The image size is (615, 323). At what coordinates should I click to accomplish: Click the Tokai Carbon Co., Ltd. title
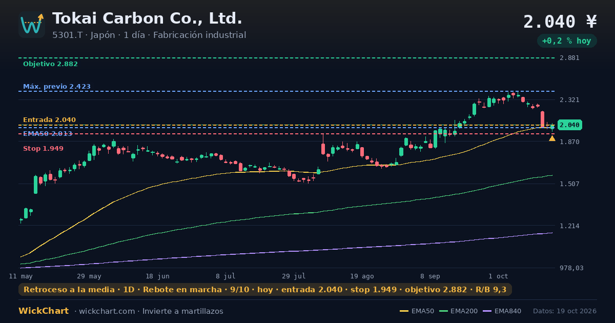coord(147,18)
